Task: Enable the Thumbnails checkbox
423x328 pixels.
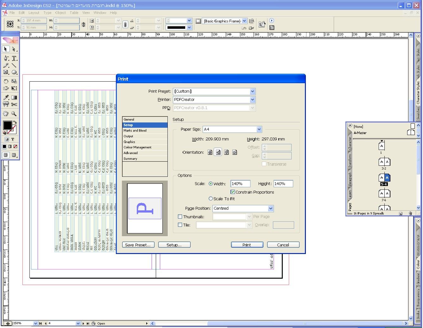Action: tap(180, 217)
